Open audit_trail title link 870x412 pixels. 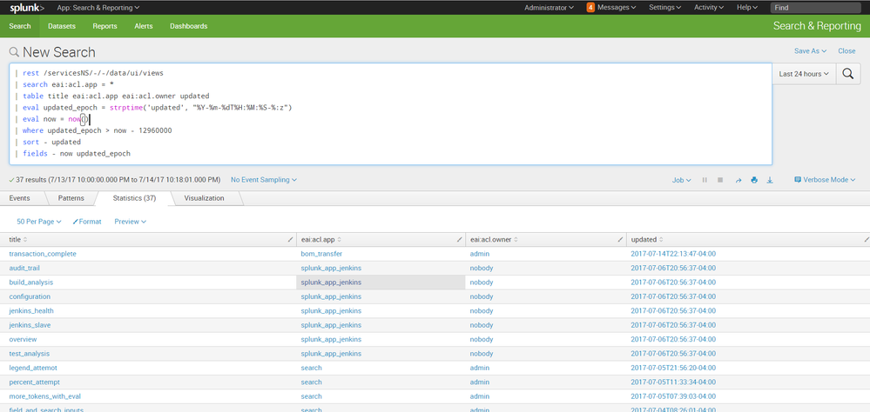coord(24,268)
